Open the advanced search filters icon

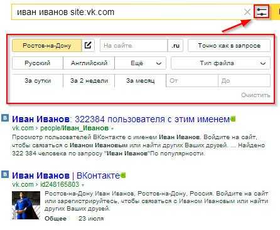point(261,12)
